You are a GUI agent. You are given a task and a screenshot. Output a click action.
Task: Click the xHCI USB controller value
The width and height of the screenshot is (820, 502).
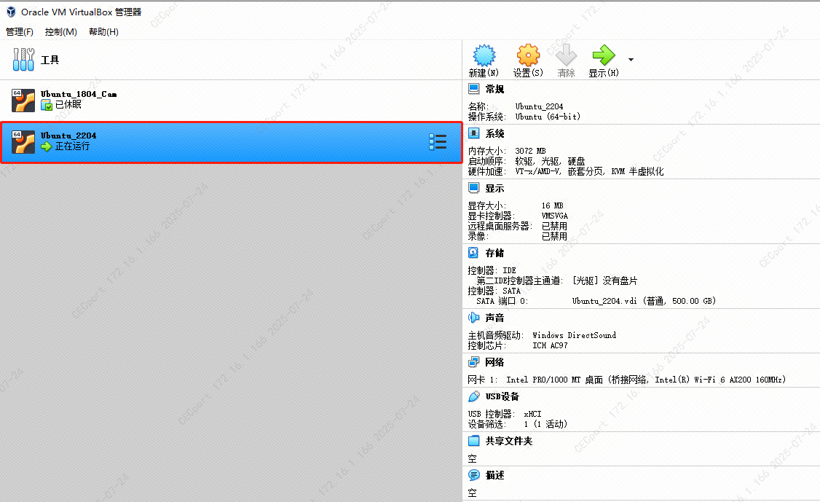point(532,414)
